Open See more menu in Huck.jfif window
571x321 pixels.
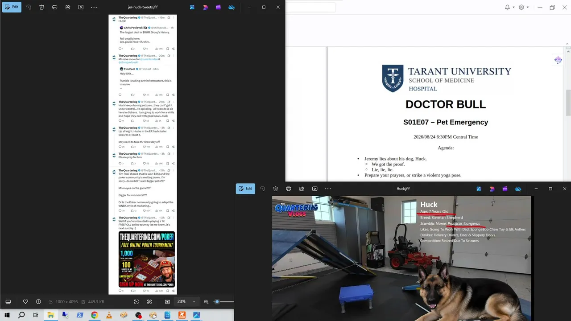click(328, 189)
